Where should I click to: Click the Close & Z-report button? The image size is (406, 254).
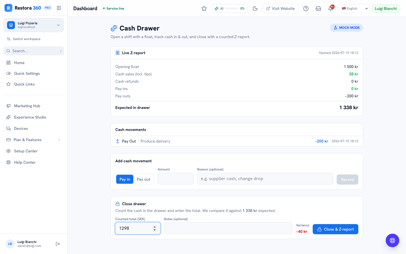click(x=335, y=229)
